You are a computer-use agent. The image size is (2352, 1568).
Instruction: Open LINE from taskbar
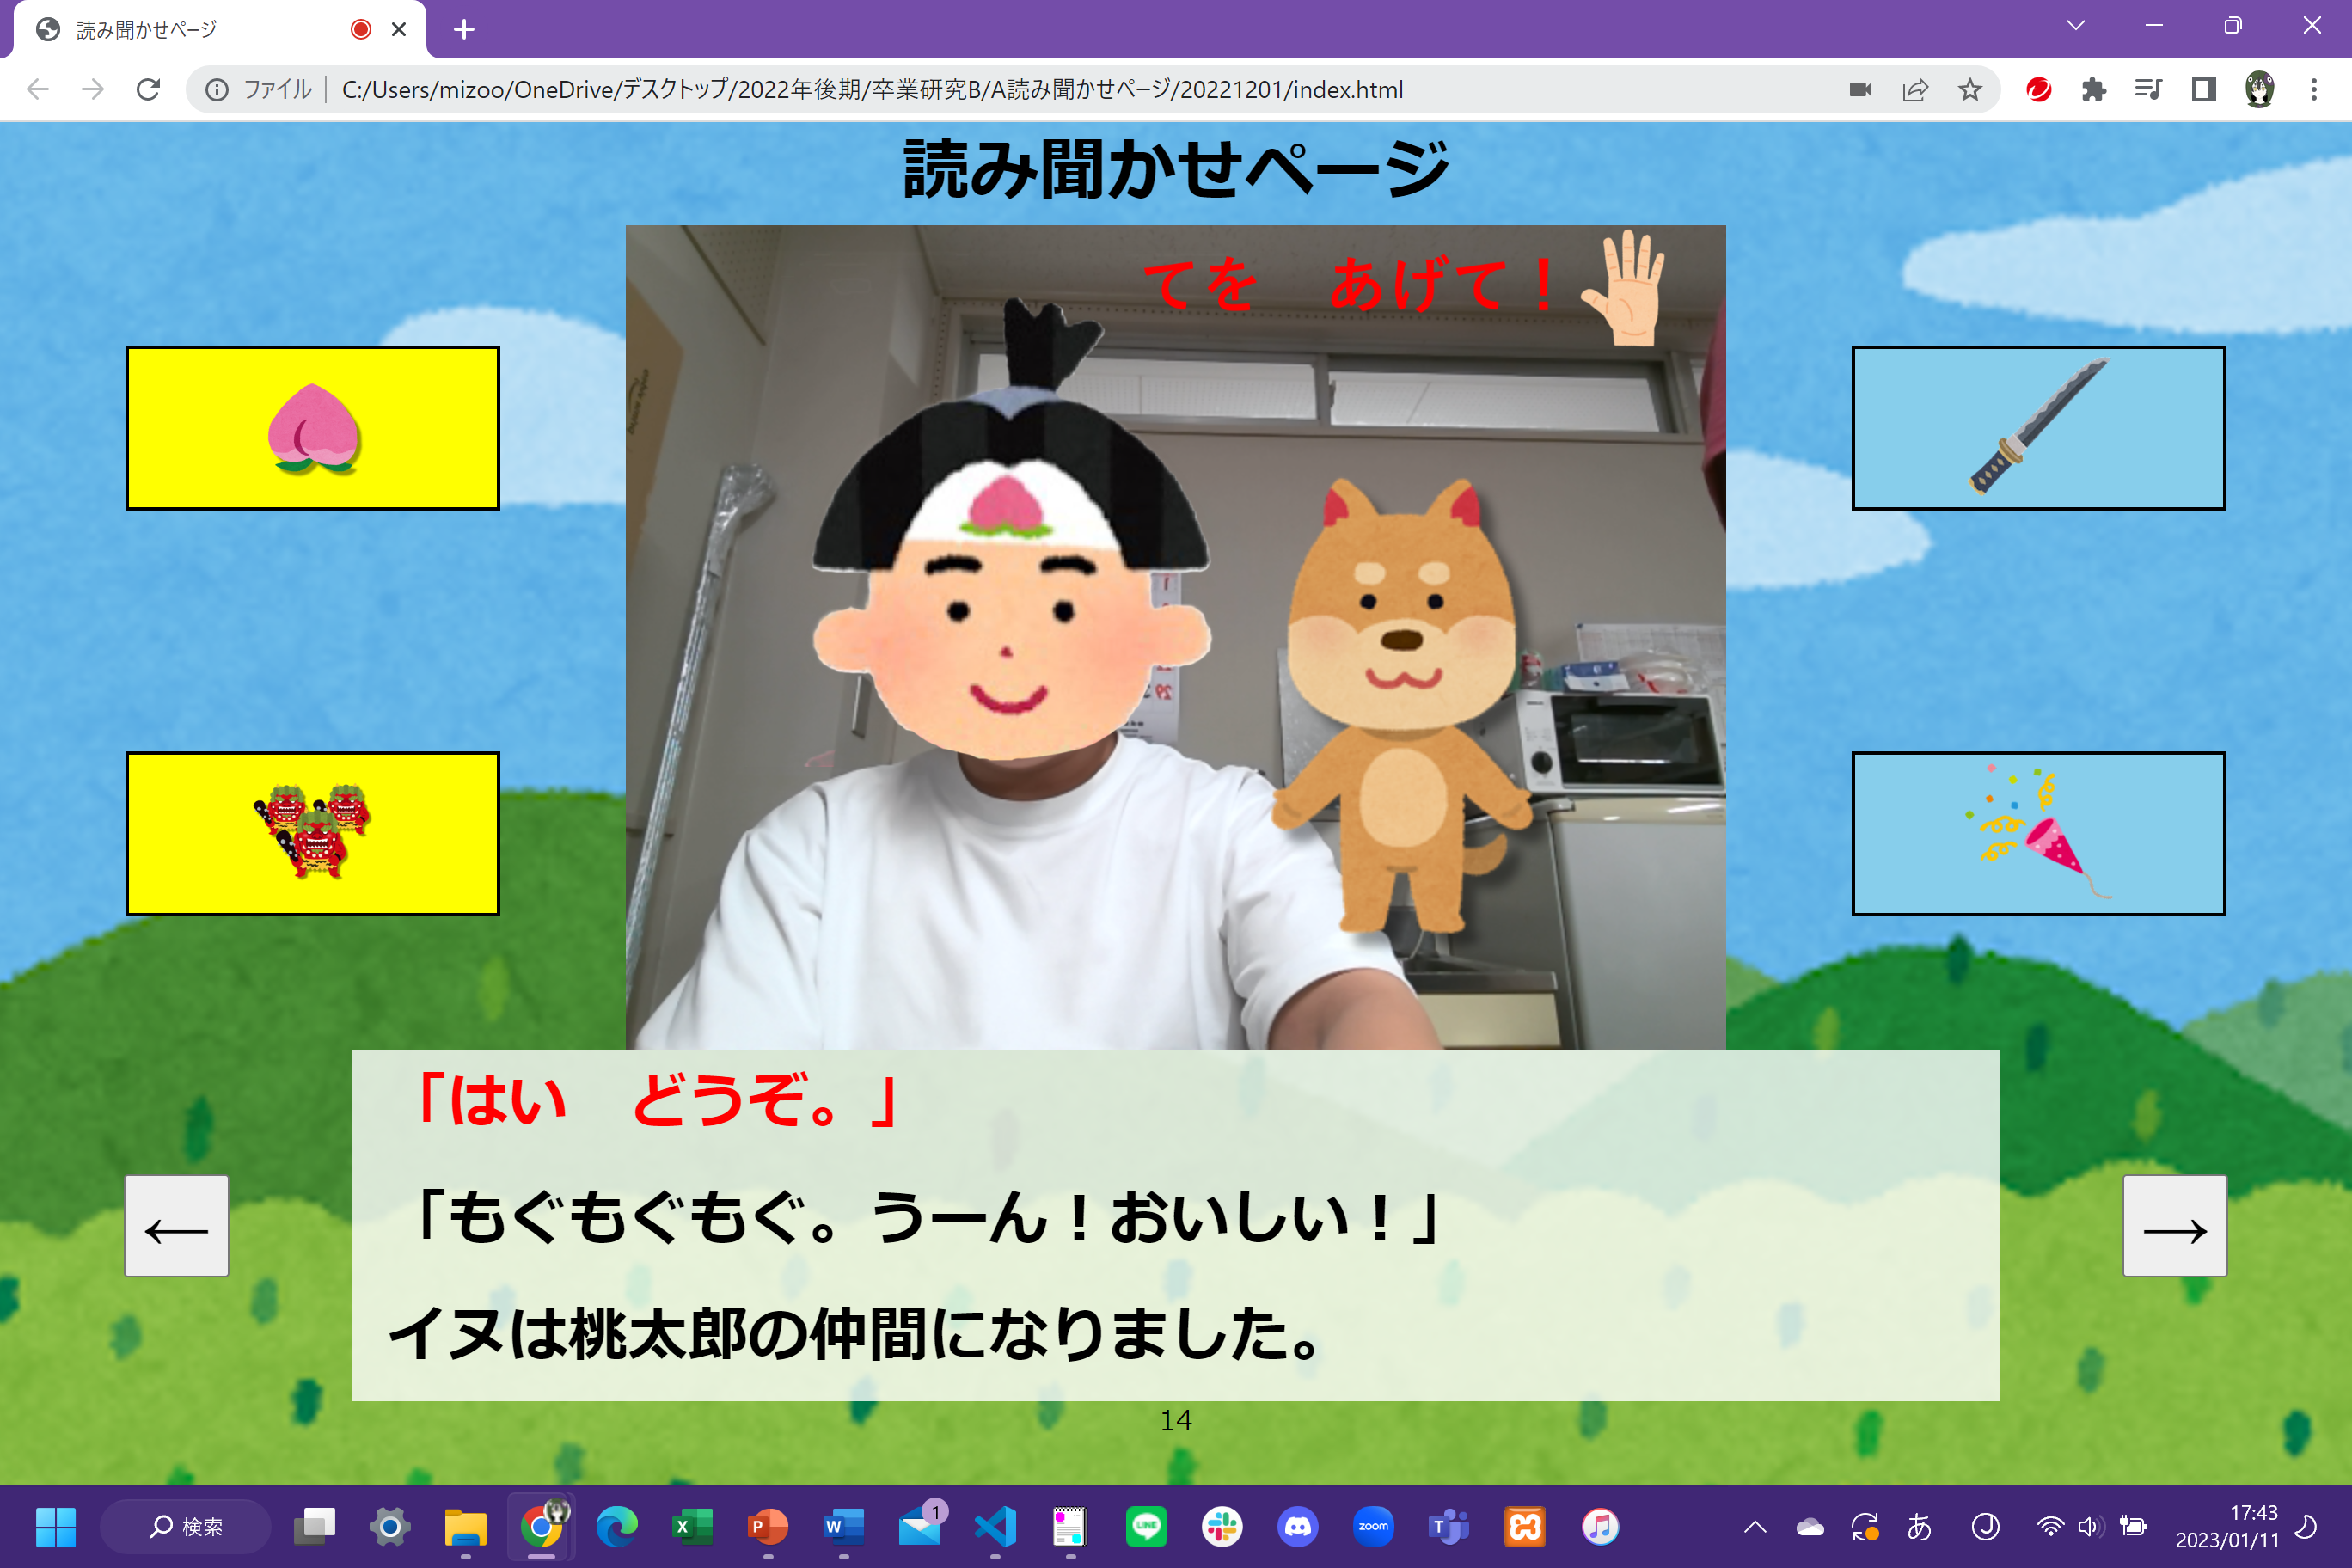click(x=1146, y=1527)
